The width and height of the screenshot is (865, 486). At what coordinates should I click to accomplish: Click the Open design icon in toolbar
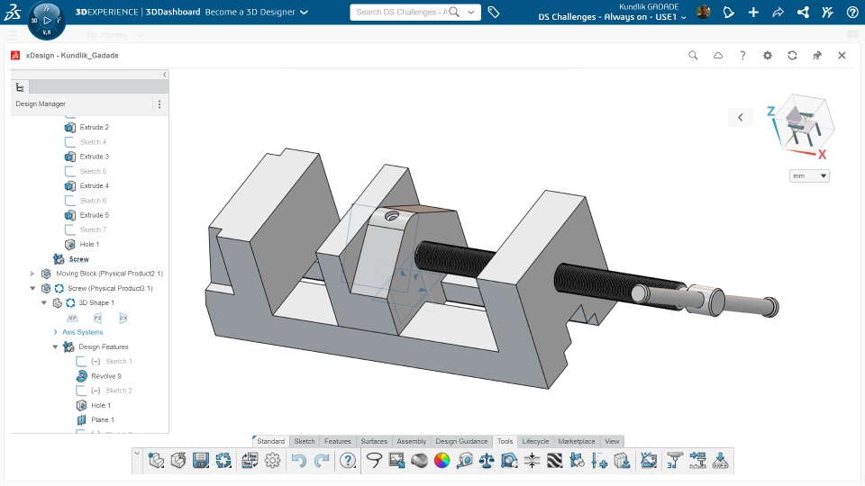tap(178, 460)
